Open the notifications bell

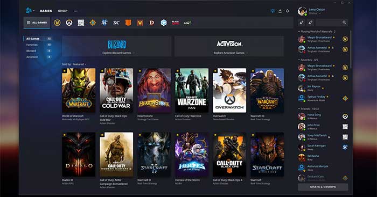tap(287, 11)
